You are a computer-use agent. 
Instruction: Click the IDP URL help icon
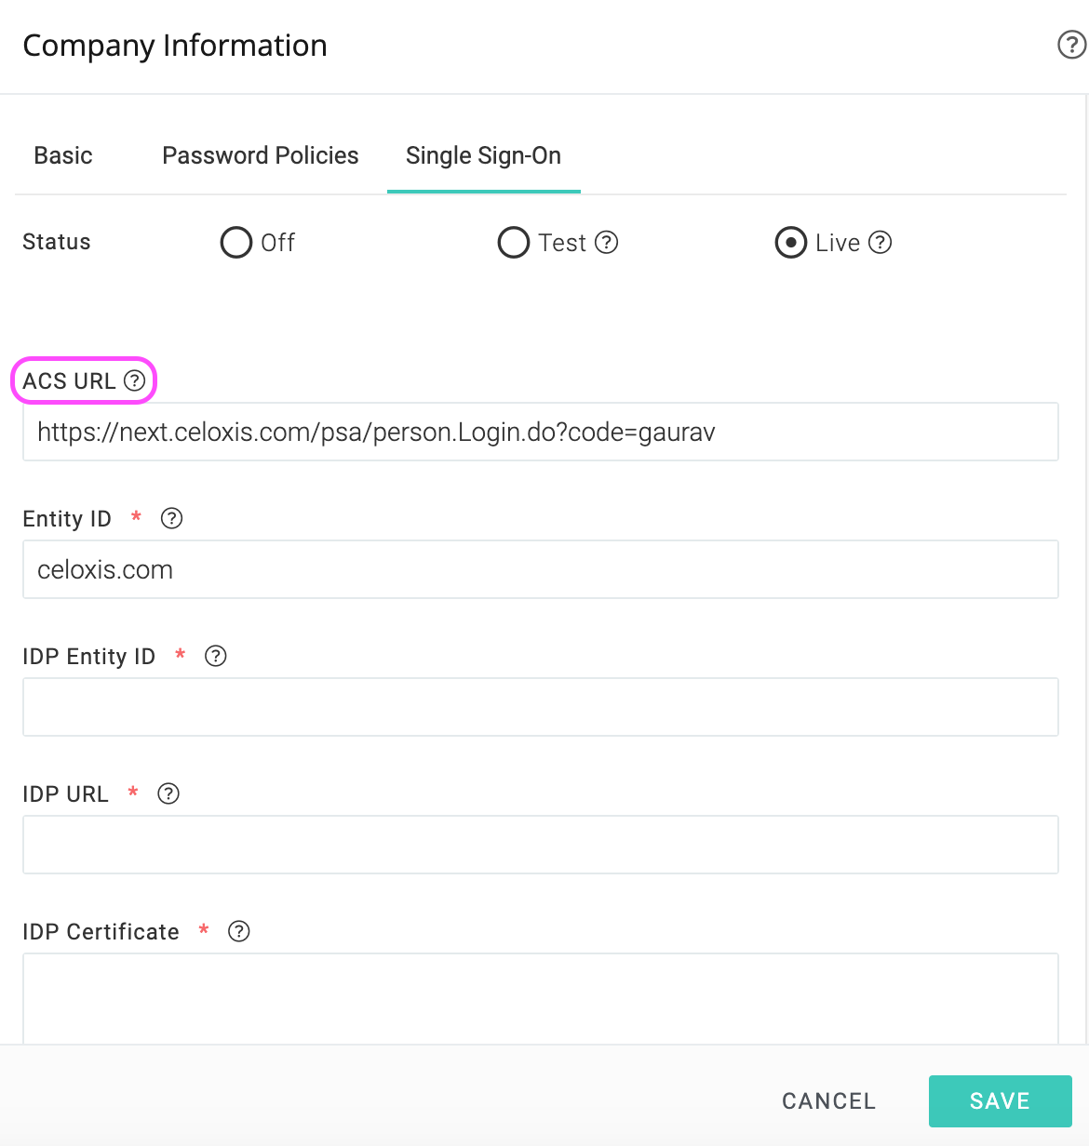coord(168,793)
